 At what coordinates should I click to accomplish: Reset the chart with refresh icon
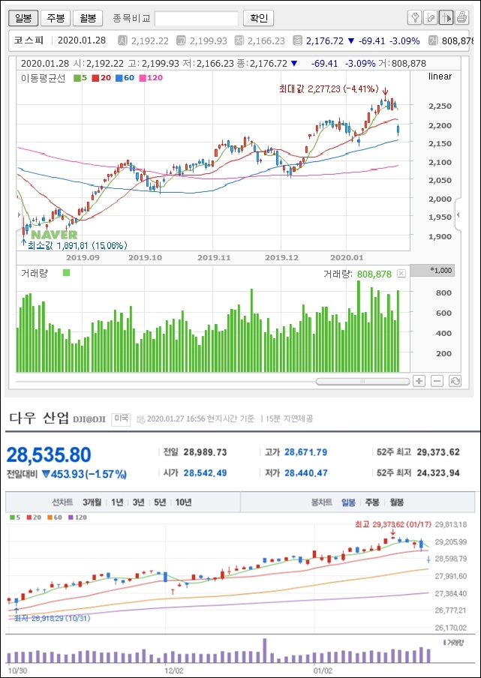click(x=455, y=381)
